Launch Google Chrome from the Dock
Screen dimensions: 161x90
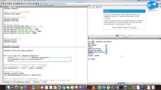(21, 87)
